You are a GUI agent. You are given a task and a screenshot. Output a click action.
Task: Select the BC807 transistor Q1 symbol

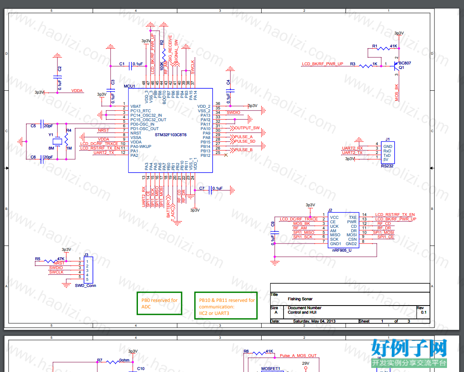point(396,66)
